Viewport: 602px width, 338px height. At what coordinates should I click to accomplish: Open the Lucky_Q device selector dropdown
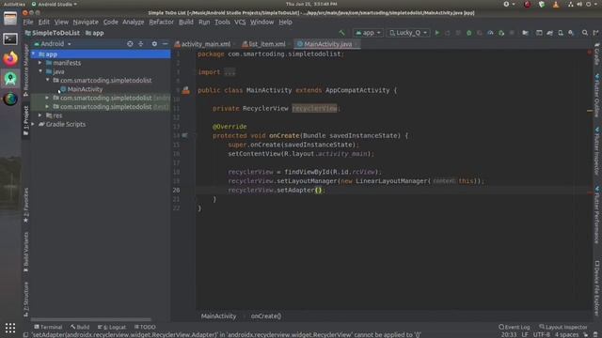tap(408, 33)
